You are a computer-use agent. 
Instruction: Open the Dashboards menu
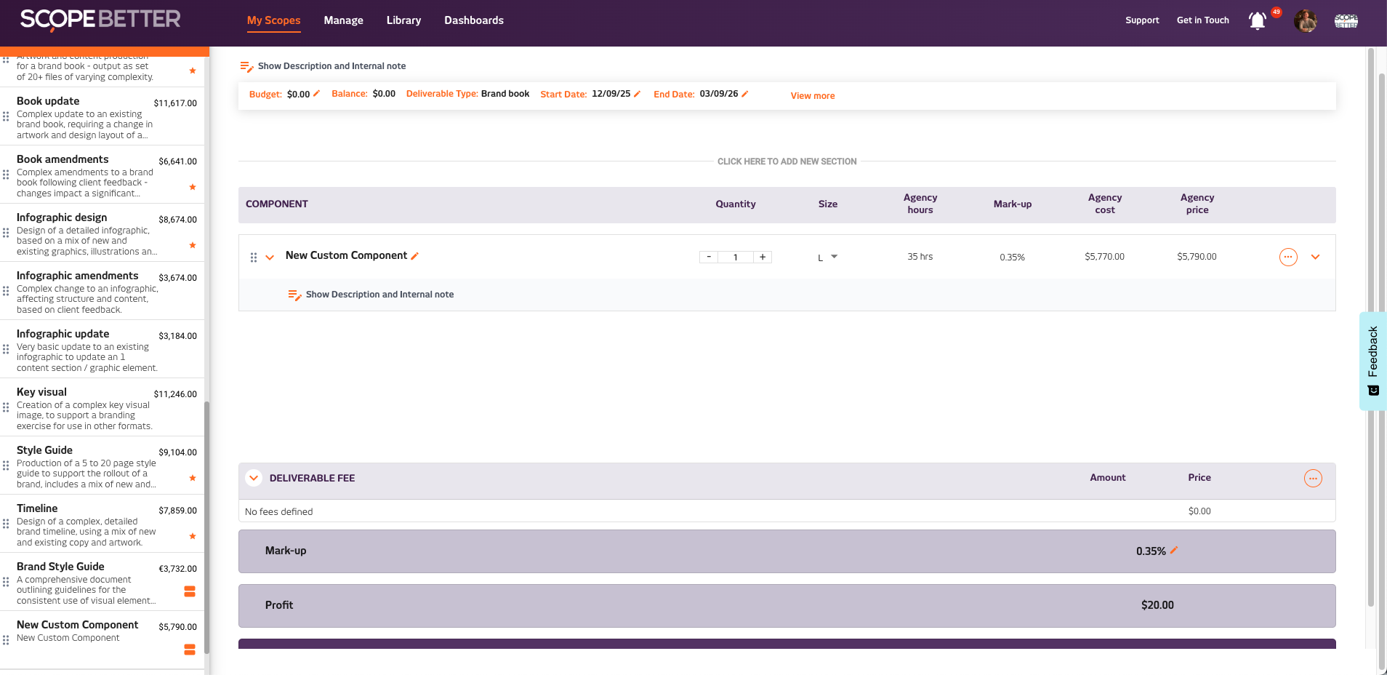pyautogui.click(x=473, y=20)
